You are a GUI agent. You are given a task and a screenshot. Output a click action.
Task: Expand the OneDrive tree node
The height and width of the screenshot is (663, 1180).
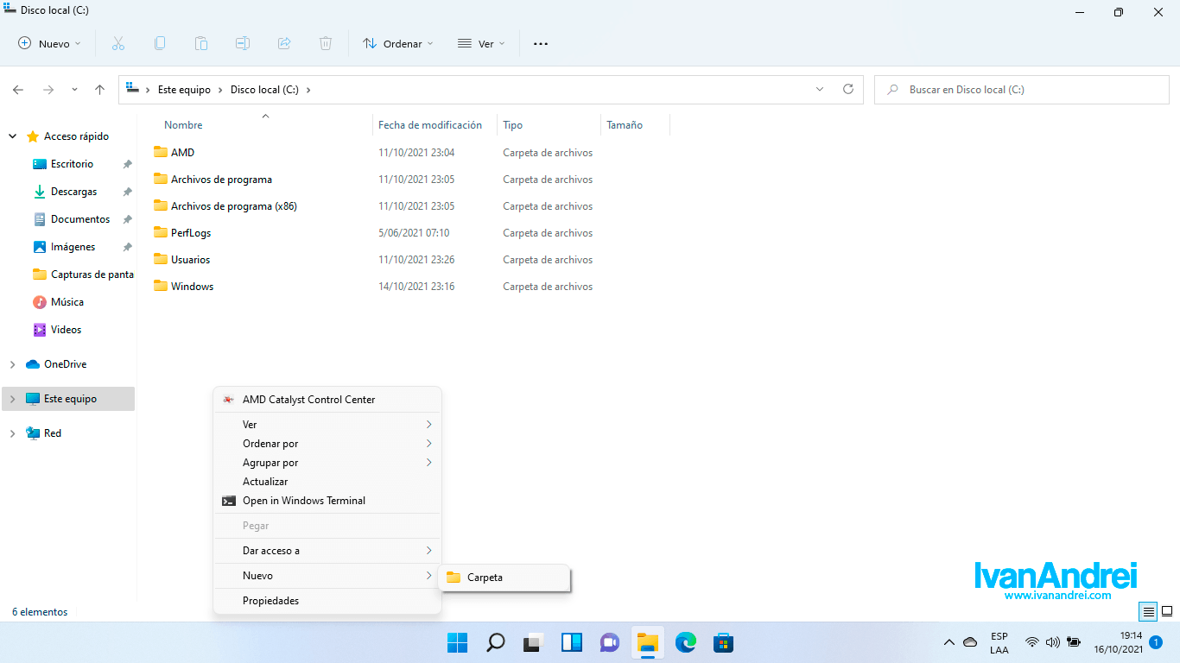point(12,364)
